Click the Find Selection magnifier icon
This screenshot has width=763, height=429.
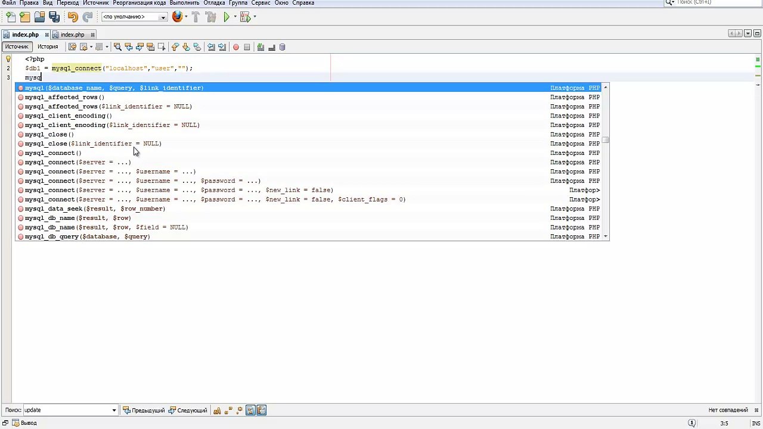pos(117,47)
